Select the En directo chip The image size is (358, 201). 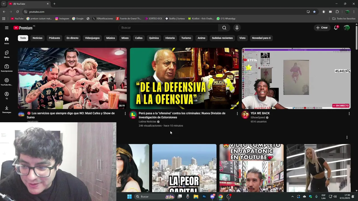pyautogui.click(x=72, y=38)
